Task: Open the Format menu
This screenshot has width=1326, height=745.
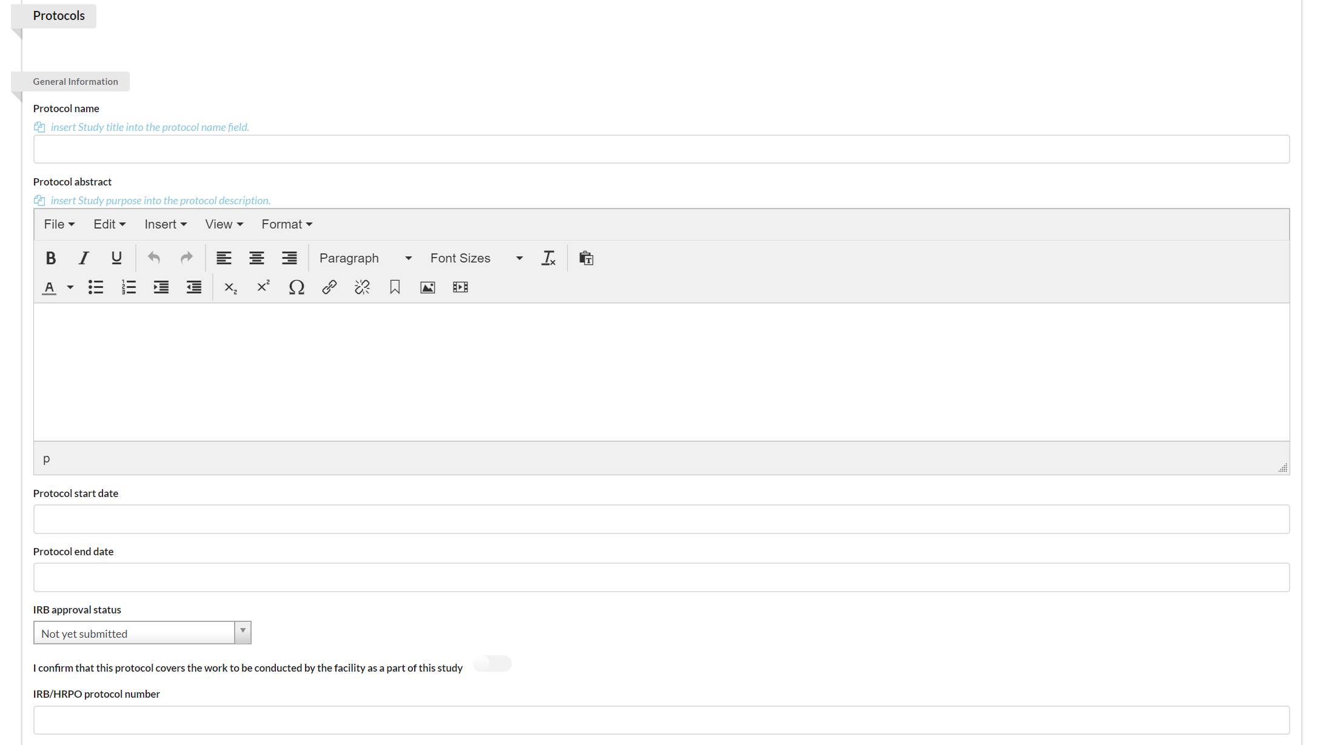Action: point(286,224)
